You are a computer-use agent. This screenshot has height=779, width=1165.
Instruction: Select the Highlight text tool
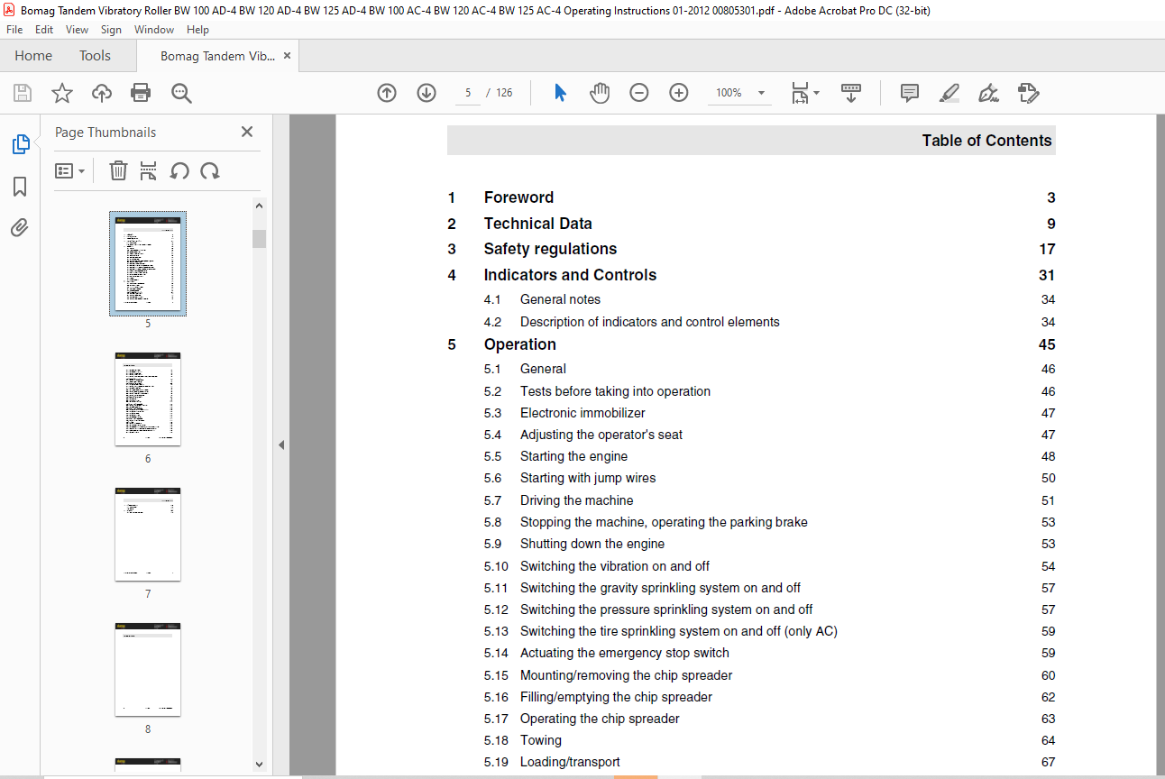click(x=949, y=93)
